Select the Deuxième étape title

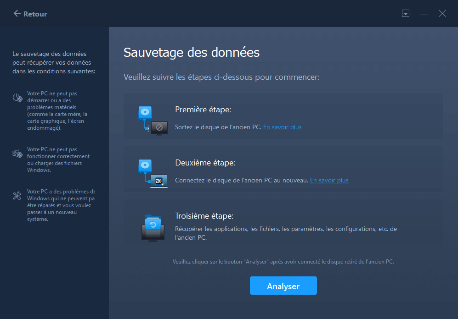coord(205,163)
